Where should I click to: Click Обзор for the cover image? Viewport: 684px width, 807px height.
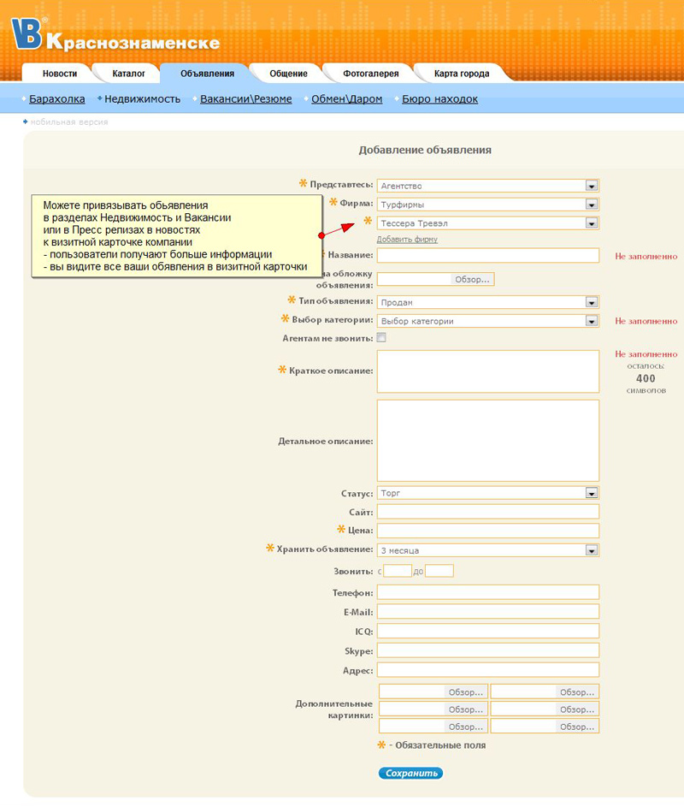point(472,279)
